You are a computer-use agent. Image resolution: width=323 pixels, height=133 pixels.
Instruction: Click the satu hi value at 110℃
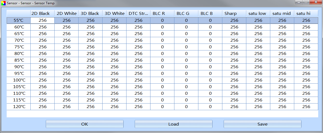coord(306,93)
